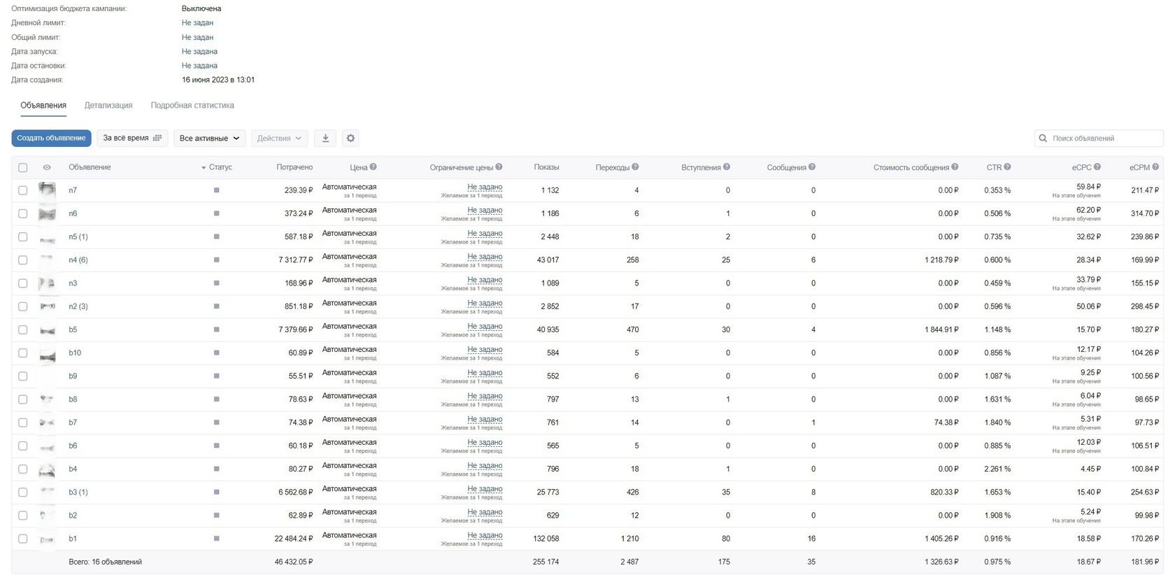Toggle the select-all checkbox in header
The width and height of the screenshot is (1175, 575).
pyautogui.click(x=23, y=168)
